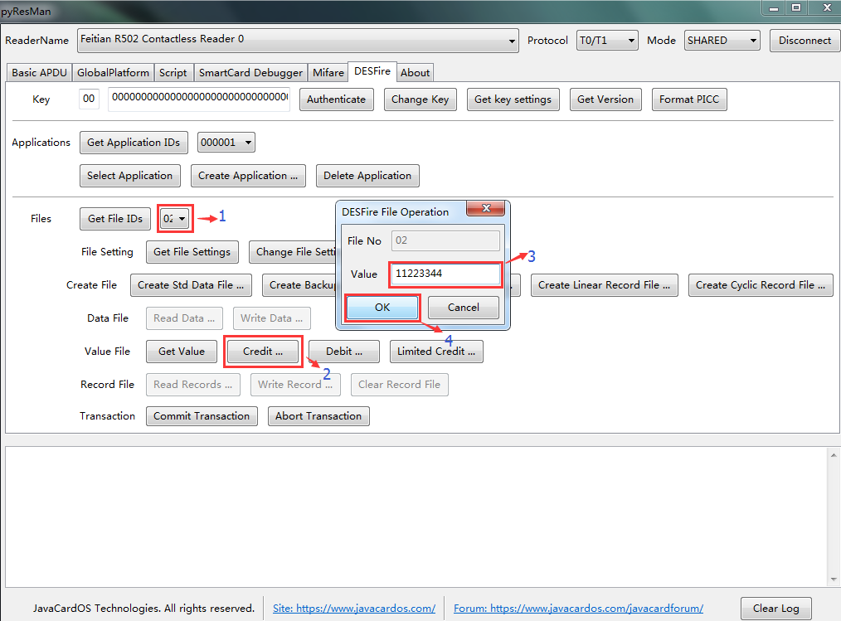841x621 pixels.
Task: Click the Change Key button
Action: (420, 99)
